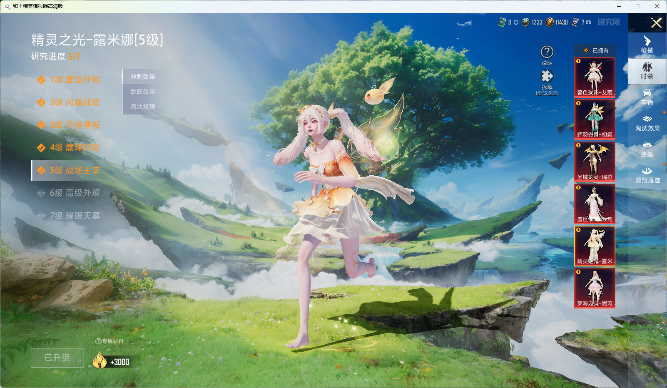Click the 拆解 puzzle piece icon
This screenshot has height=388, width=667.
[547, 76]
